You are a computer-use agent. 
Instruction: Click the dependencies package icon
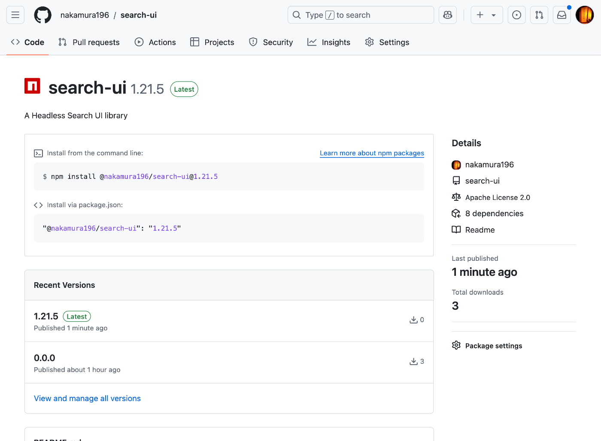[456, 214]
